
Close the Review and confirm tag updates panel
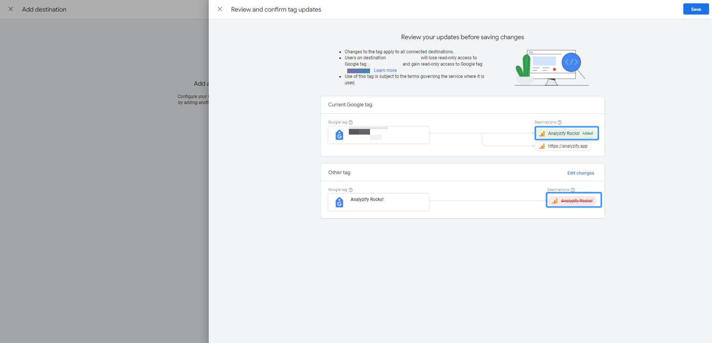click(220, 9)
